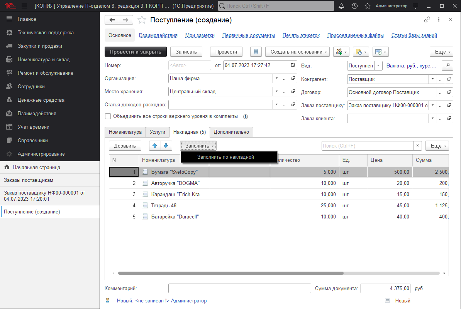Expand the Контрагент dropdown arrow

432,79
